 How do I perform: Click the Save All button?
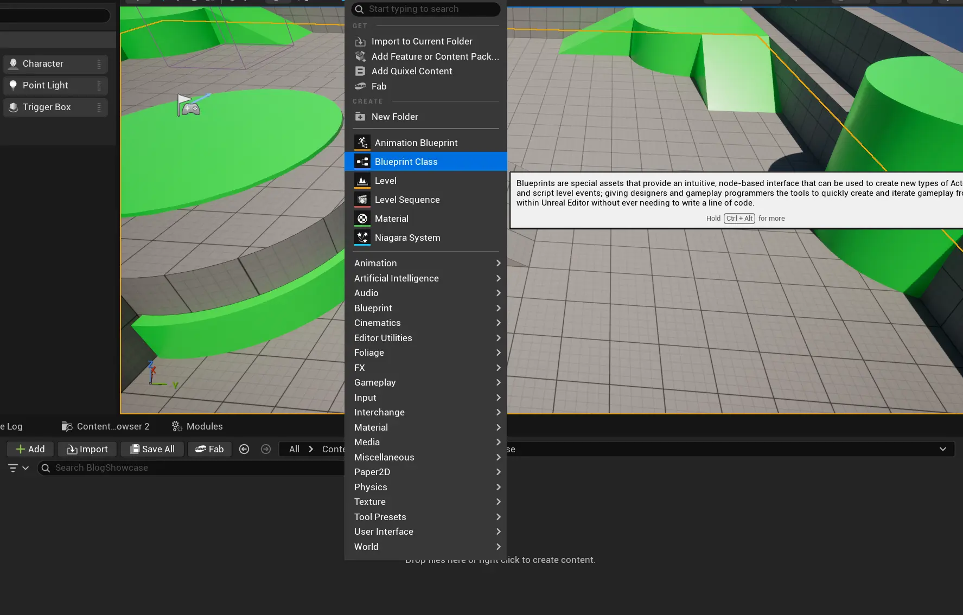click(152, 449)
